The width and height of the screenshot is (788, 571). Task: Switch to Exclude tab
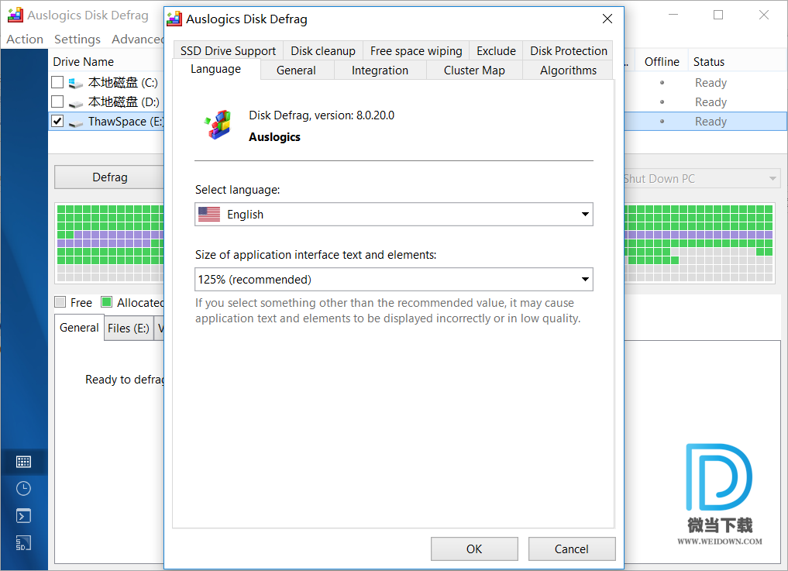pos(496,51)
